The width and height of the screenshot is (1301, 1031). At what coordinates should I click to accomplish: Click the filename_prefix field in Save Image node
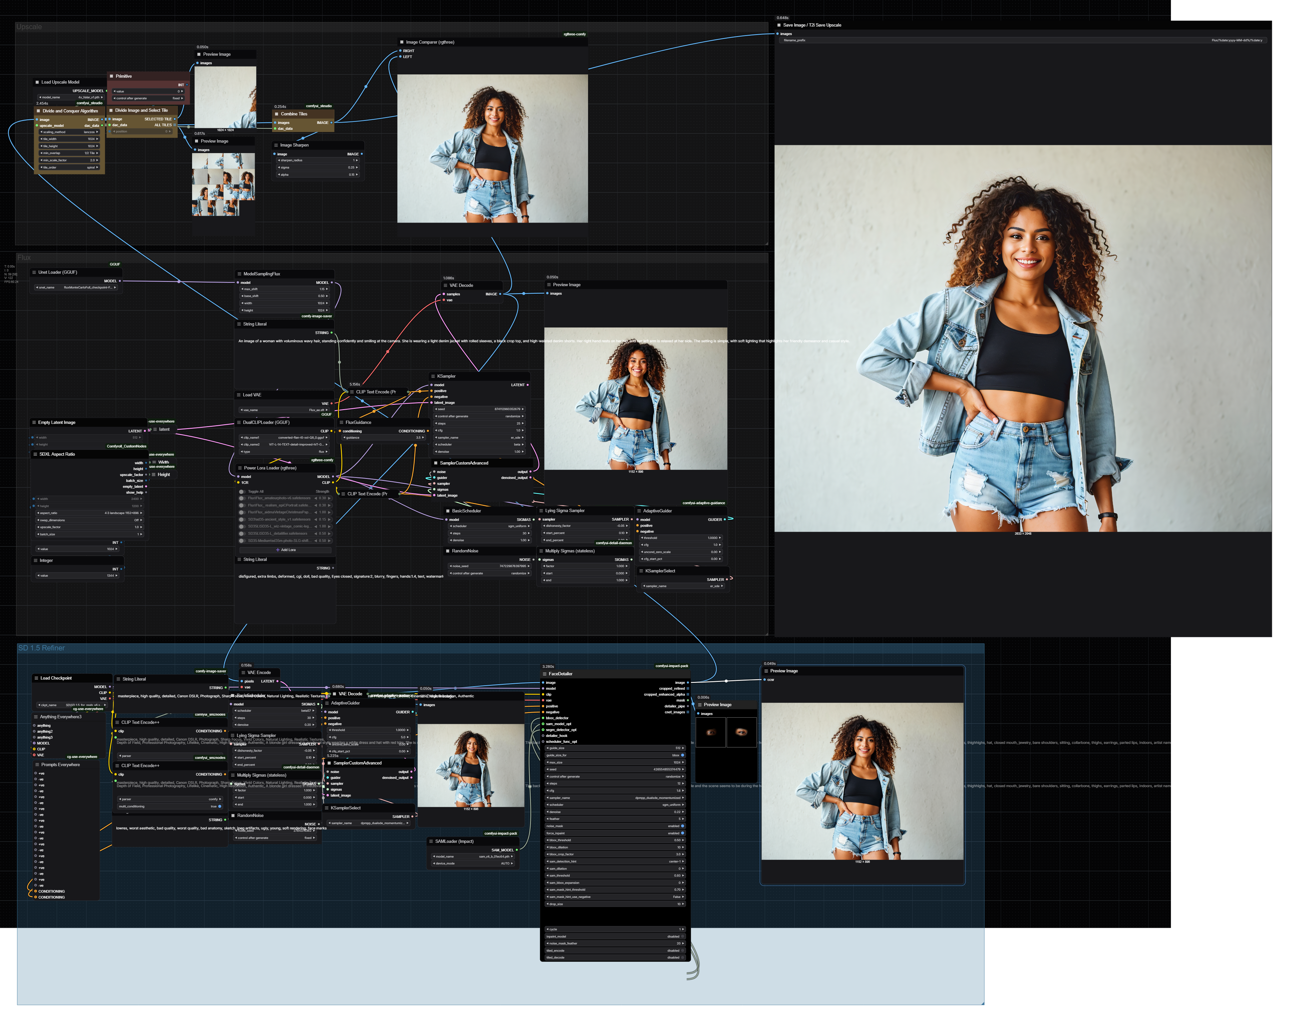click(1023, 40)
